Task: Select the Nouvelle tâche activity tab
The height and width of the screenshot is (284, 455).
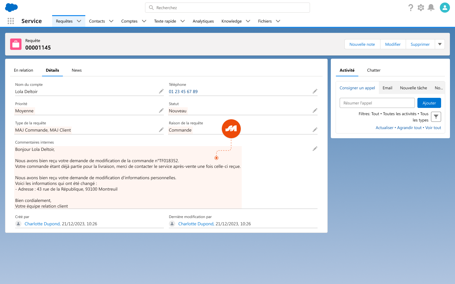Action: [413, 88]
